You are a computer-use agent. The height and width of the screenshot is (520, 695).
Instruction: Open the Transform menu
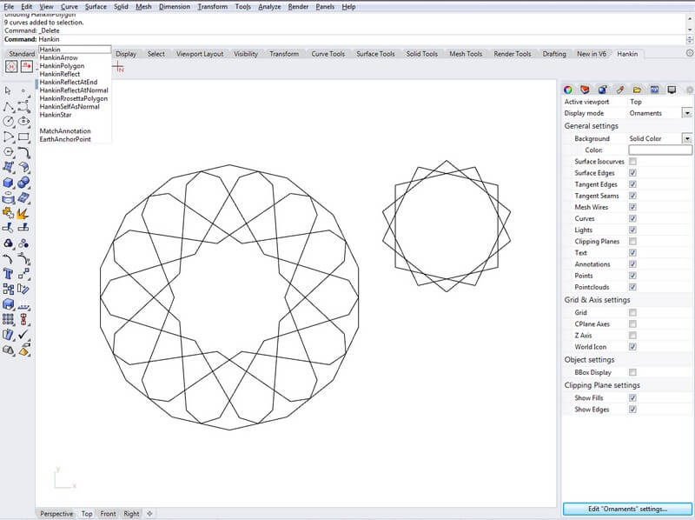click(x=212, y=6)
